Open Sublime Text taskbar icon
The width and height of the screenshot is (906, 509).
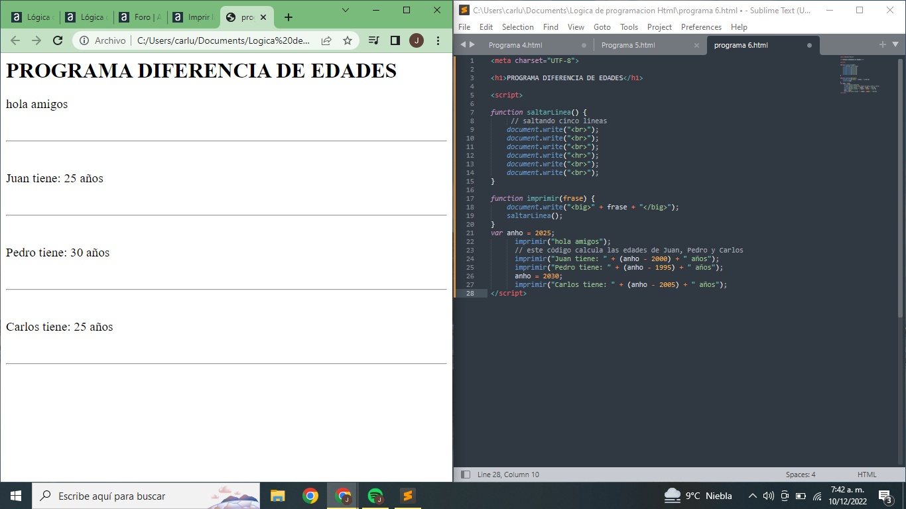pyautogui.click(x=408, y=496)
